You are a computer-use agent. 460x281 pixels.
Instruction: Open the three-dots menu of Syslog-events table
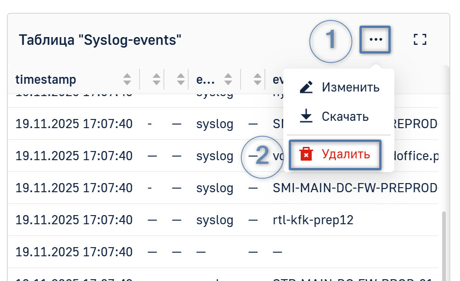(375, 40)
